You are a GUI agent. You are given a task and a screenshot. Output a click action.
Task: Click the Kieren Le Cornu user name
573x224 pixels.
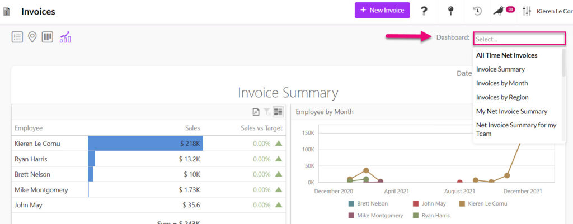click(x=555, y=11)
